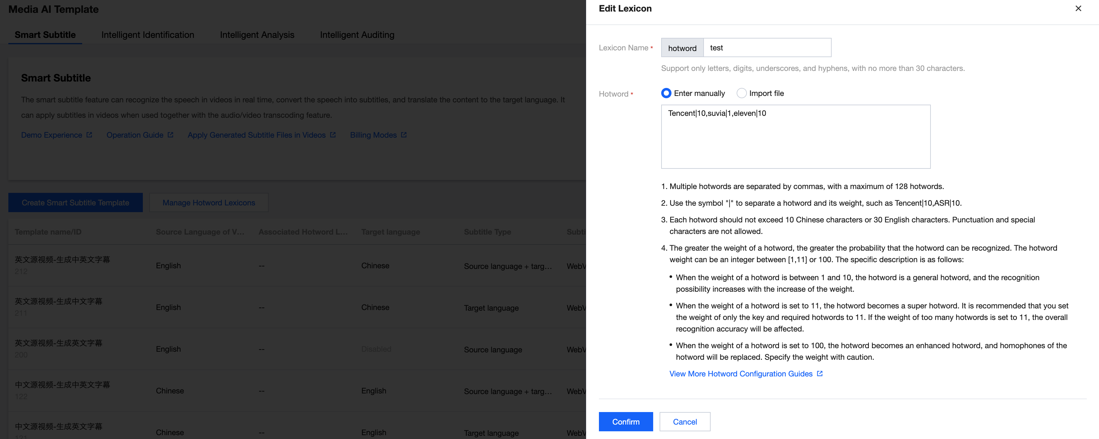Open View More Hotword Configuration Guides link
1099x439 pixels.
[740, 374]
